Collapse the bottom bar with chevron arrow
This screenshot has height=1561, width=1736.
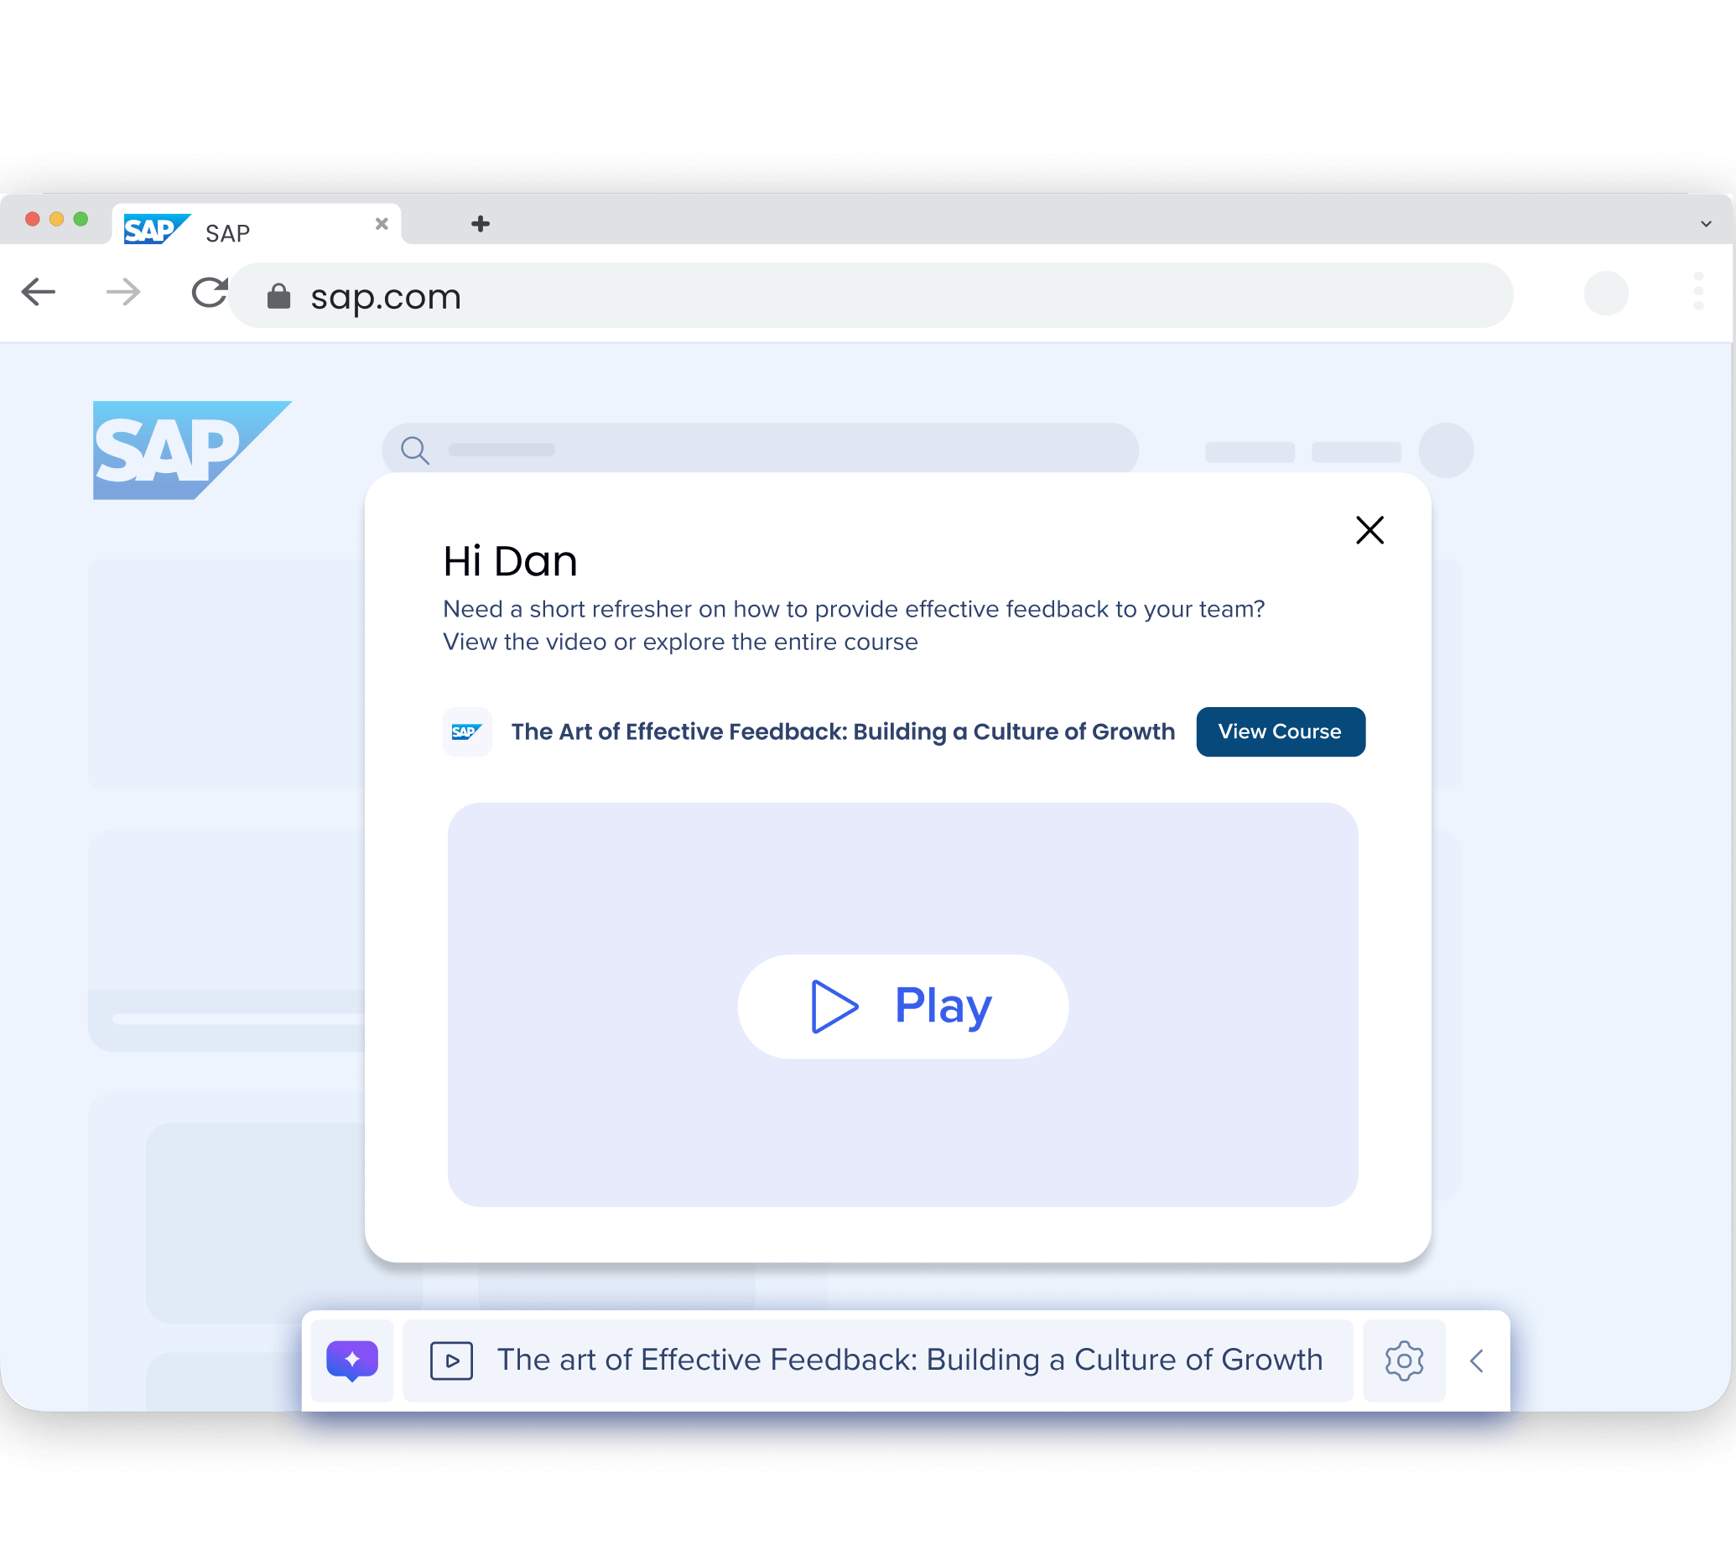[1476, 1361]
